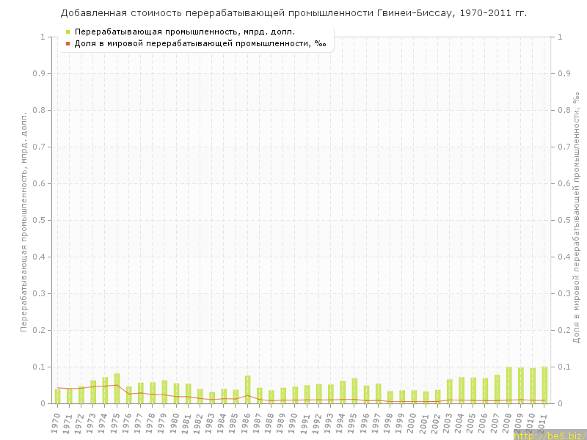The width and height of the screenshot is (587, 440).
Task: Select the green bar for 2003
Action: coord(450,391)
